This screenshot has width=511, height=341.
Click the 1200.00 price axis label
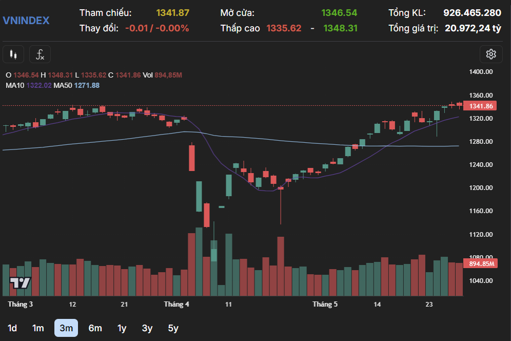[481, 187]
